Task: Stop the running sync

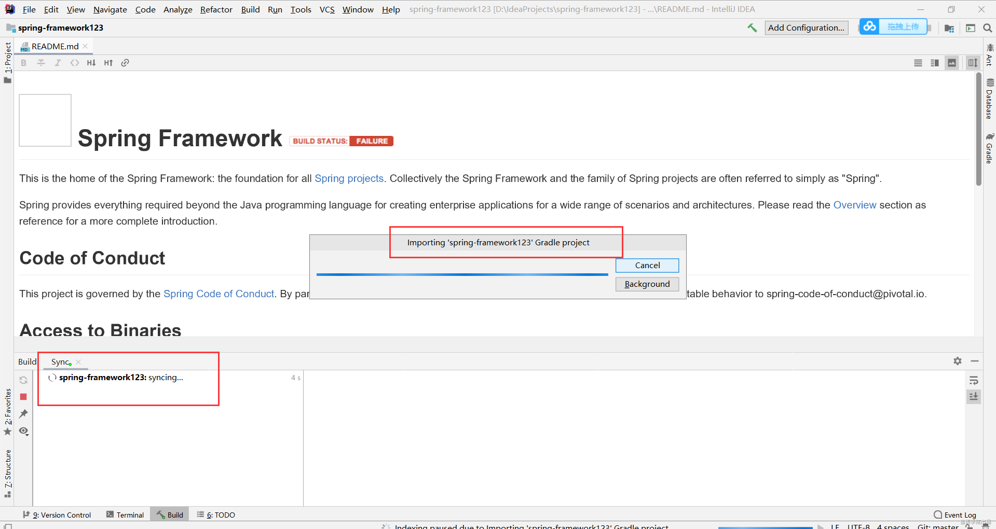Action: 23,397
